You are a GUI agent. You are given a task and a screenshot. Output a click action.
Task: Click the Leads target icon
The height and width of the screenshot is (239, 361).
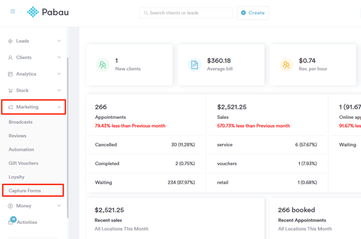pyautogui.click(x=10, y=41)
